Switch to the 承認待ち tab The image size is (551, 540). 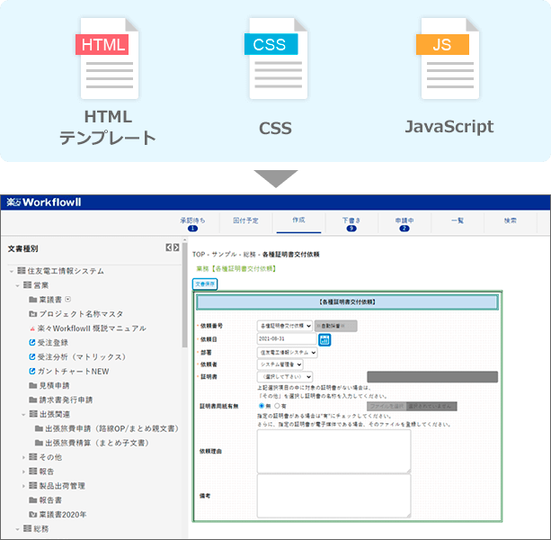(x=192, y=223)
